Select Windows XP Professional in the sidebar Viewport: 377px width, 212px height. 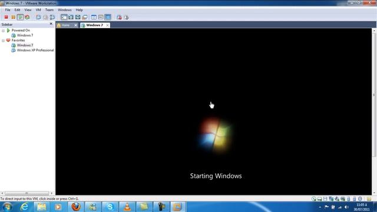tap(35, 50)
